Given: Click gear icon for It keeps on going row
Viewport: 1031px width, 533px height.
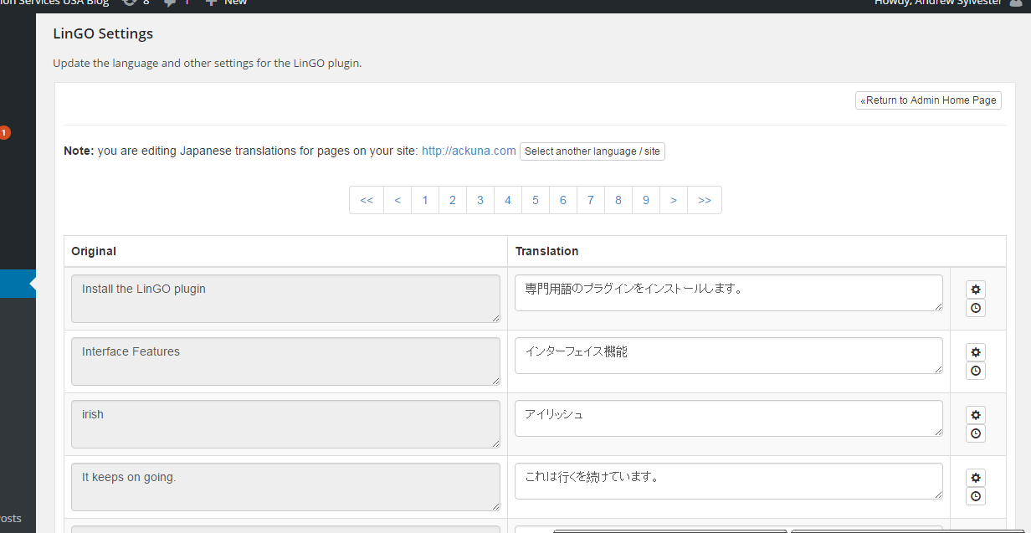Looking at the screenshot, I should coord(976,477).
